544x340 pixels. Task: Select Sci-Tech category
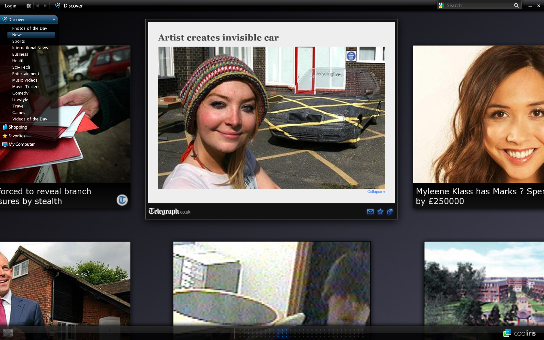point(21,67)
